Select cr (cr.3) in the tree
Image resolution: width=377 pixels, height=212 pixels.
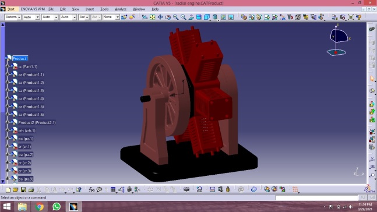24,171
